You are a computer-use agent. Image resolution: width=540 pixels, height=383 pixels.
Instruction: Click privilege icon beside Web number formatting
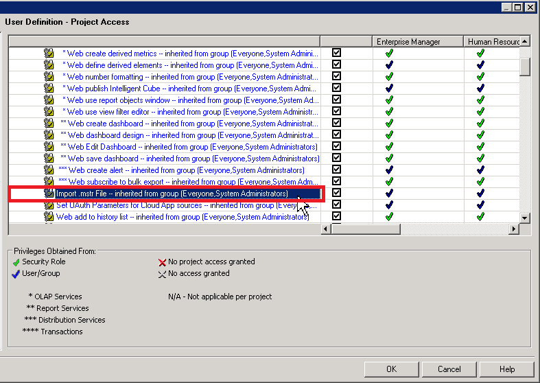(x=49, y=76)
